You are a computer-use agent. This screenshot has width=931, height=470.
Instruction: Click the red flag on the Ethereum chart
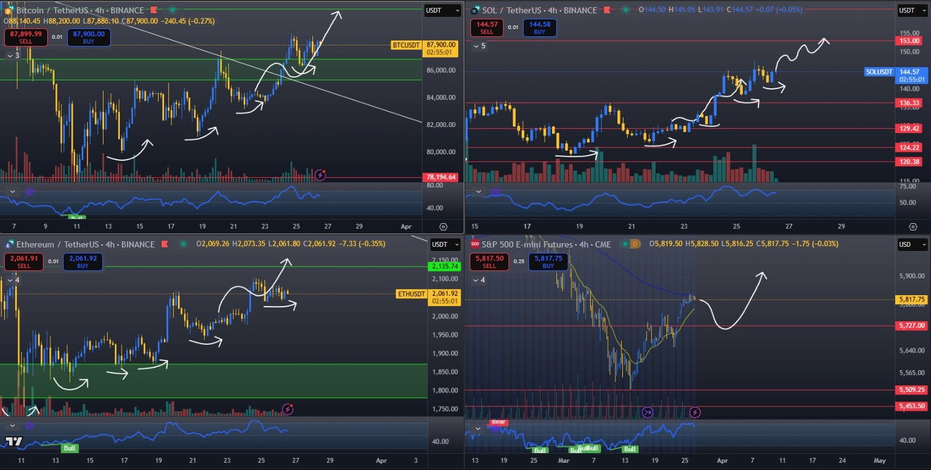[165, 244]
